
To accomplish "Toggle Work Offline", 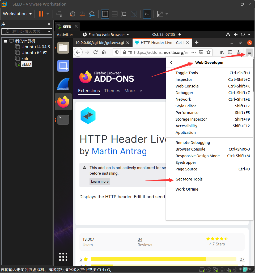I will pyautogui.click(x=210, y=189).
